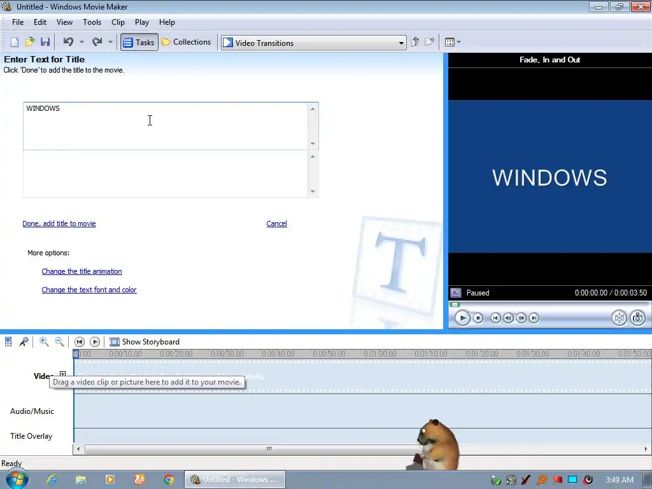Click the timeline playhead marker at start
652x489 pixels.
(x=76, y=354)
